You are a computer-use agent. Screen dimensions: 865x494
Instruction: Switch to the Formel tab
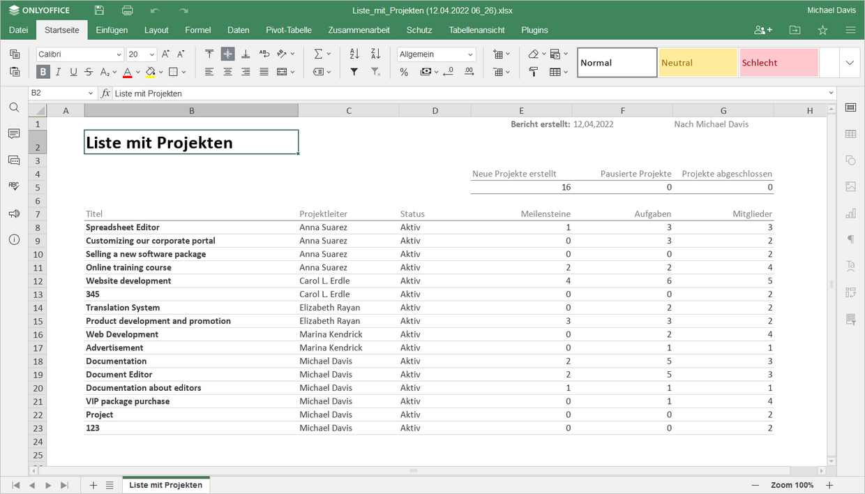tap(198, 30)
